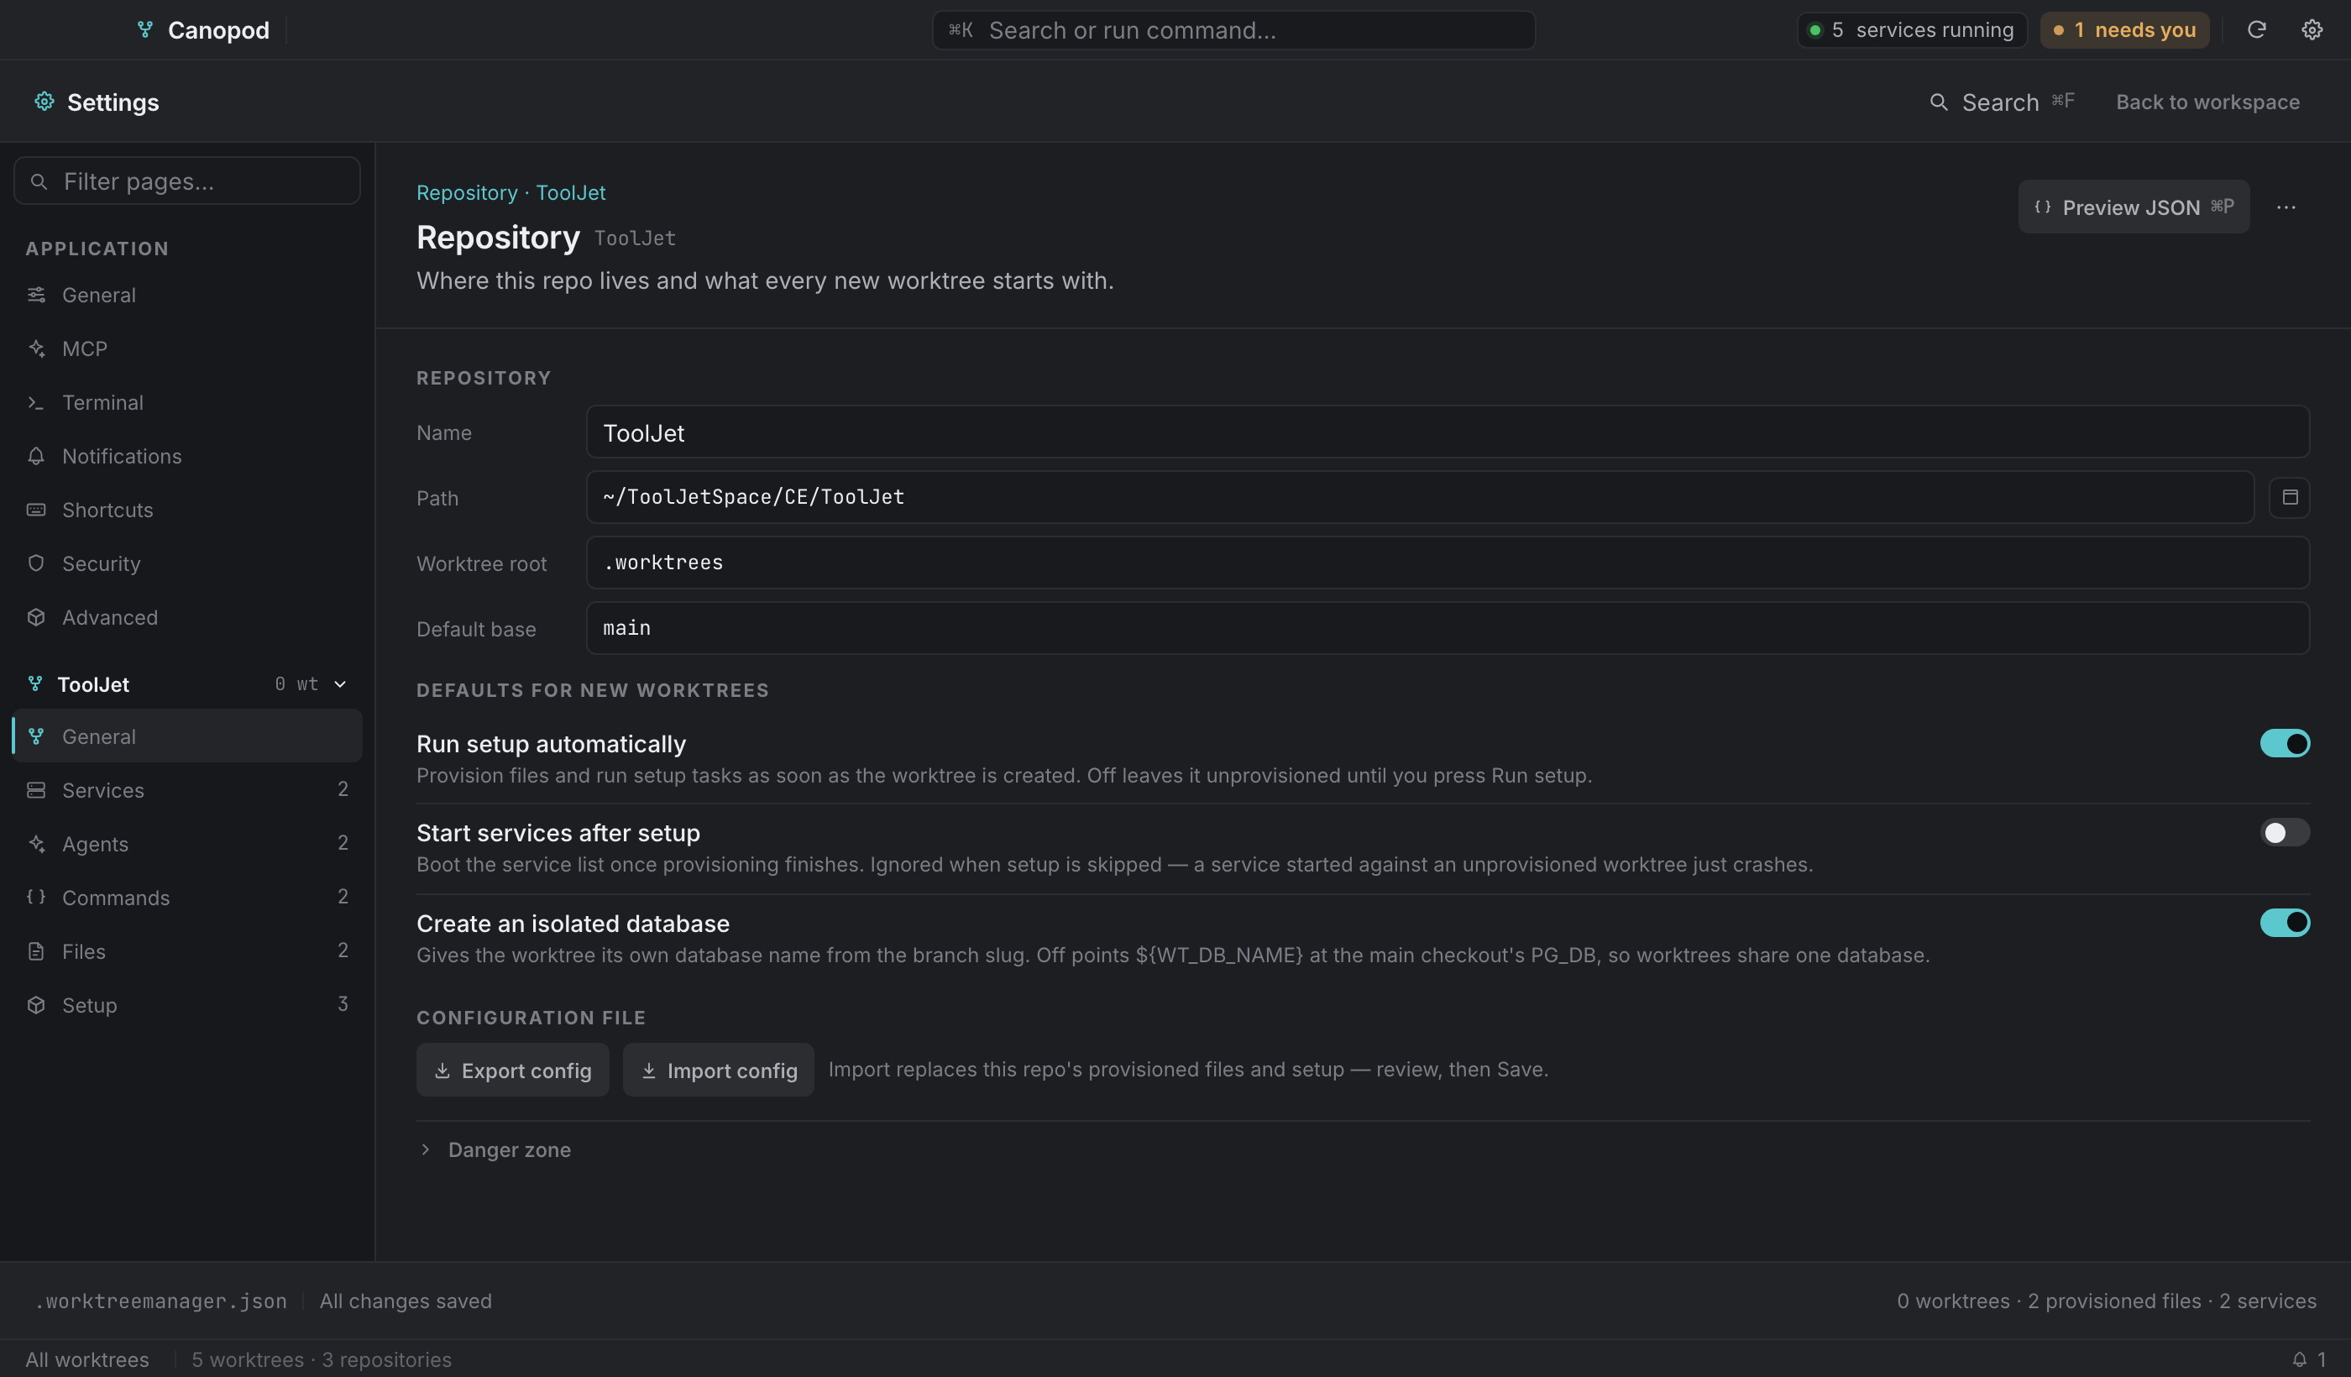Open the Agents page under ToolJet

(x=186, y=843)
